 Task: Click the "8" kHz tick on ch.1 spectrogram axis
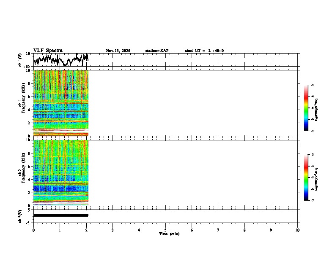point(29,83)
